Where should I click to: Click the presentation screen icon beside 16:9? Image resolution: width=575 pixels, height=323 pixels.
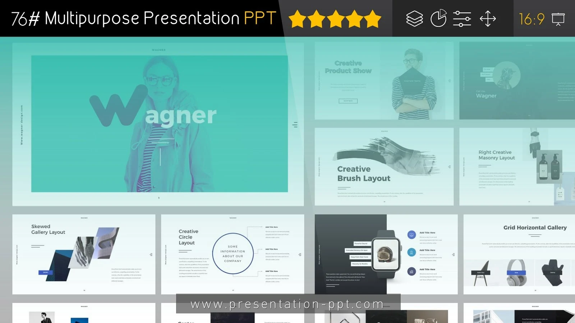(558, 19)
